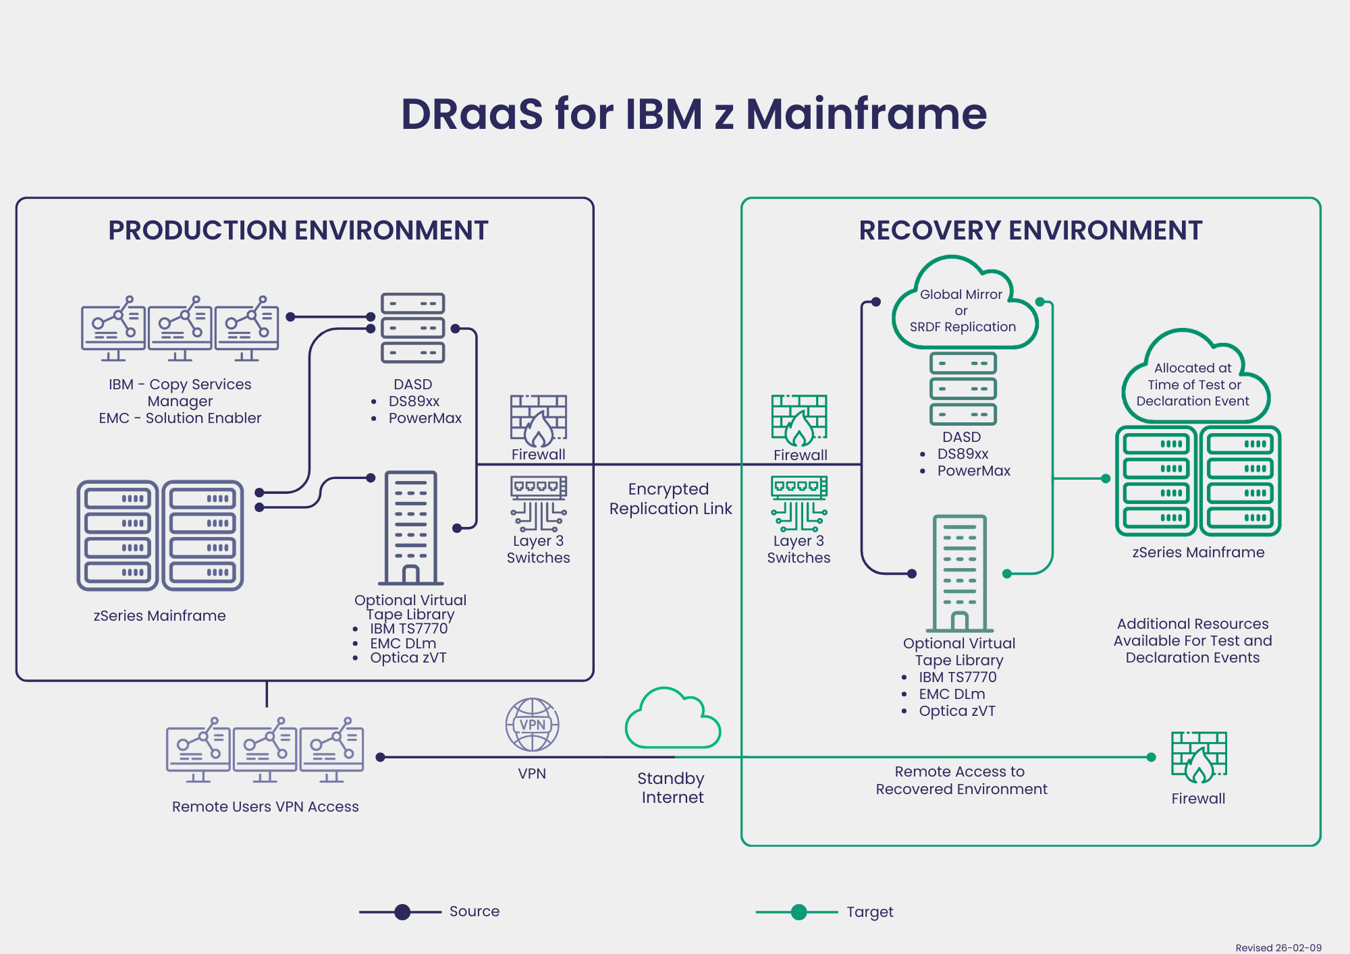The image size is (1350, 954).
Task: Click the Remote Access to Recovered Environment text
Action: click(961, 780)
